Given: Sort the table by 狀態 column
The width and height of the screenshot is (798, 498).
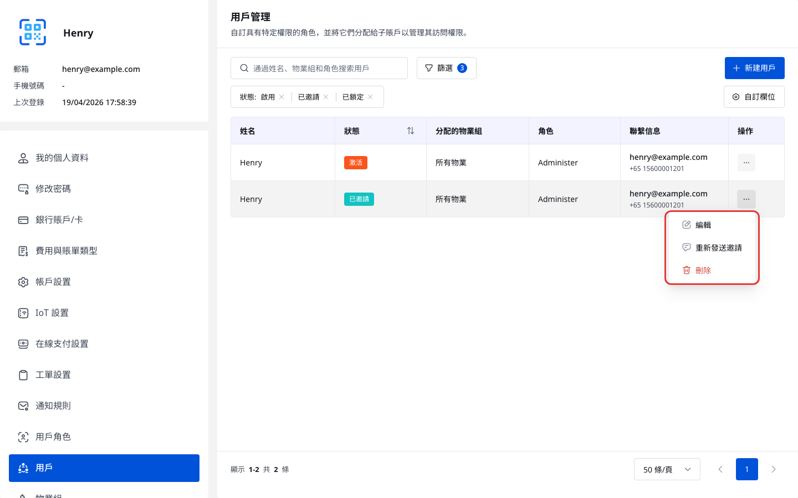Looking at the screenshot, I should pyautogui.click(x=411, y=131).
